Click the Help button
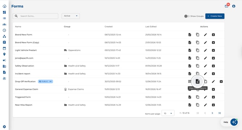 [x=226, y=122]
